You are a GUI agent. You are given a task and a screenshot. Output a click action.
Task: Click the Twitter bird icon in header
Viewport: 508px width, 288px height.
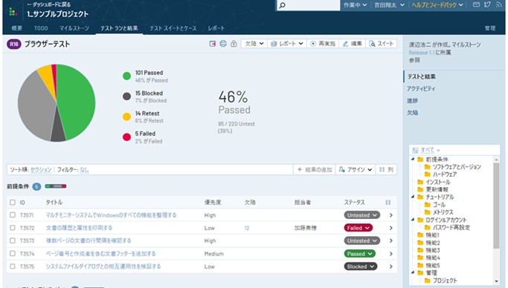487,4
